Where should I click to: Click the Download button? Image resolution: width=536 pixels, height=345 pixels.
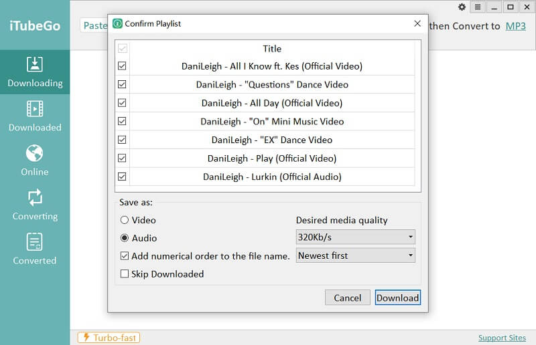(x=397, y=298)
